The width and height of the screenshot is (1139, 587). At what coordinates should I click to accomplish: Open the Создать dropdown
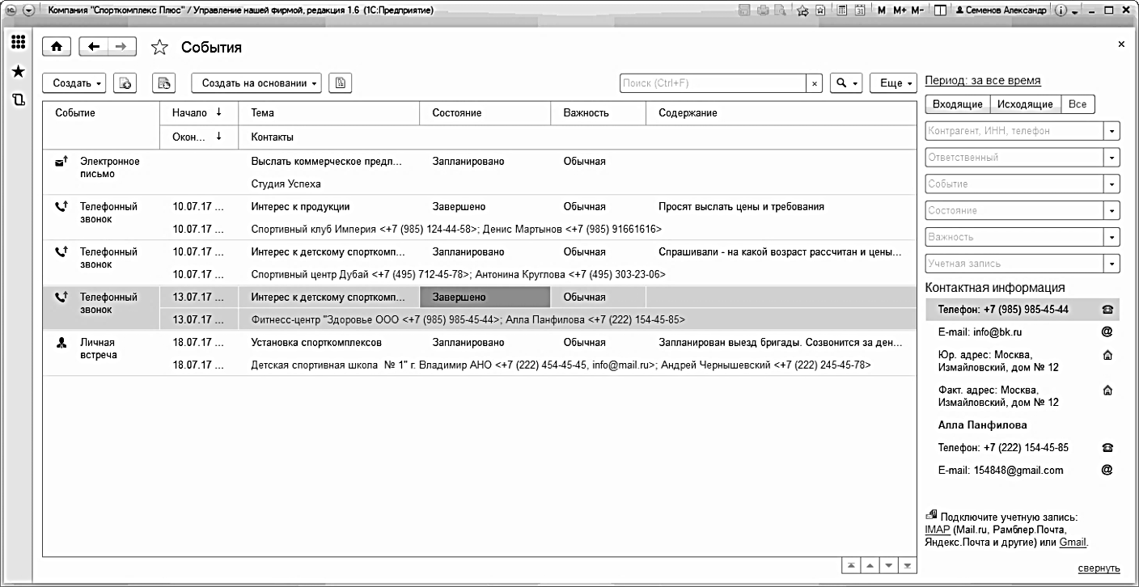tap(74, 82)
